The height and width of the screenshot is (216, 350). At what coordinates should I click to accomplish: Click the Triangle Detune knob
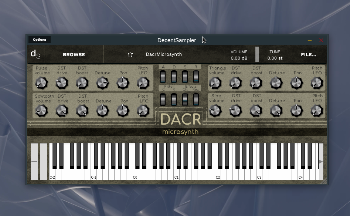[x=276, y=83]
